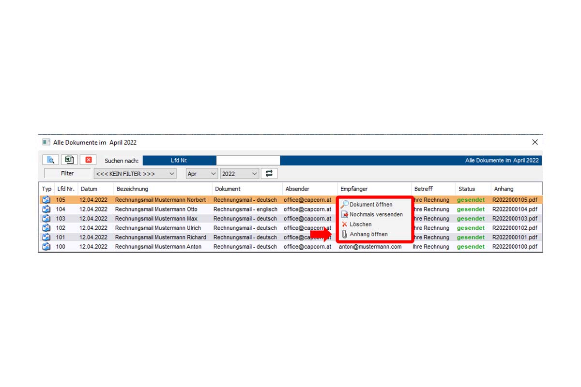
Task: Click the Excel export toolbar icon
Action: [69, 160]
